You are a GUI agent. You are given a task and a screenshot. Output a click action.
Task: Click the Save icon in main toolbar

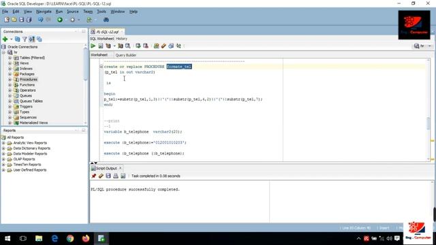(21, 20)
